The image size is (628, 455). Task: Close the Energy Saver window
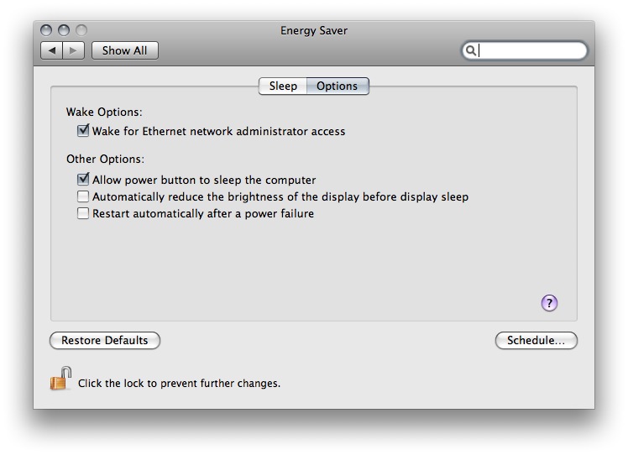click(46, 30)
